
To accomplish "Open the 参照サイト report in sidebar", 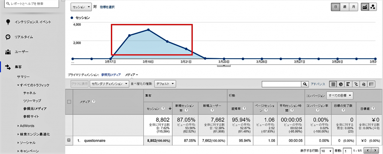I will click(x=31, y=116).
